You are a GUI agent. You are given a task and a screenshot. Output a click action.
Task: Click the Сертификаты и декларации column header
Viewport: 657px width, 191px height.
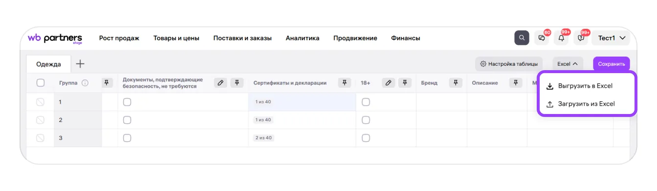(x=290, y=83)
